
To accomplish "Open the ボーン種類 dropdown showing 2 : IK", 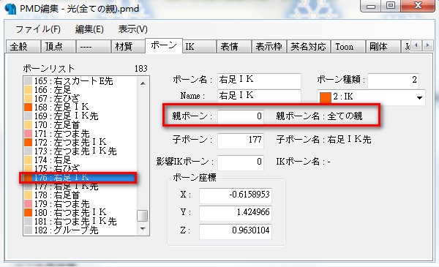I will click(x=371, y=97).
